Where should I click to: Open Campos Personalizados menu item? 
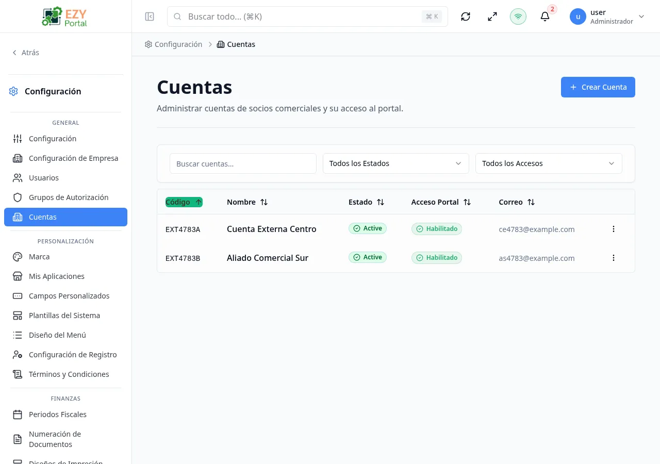(x=65, y=296)
